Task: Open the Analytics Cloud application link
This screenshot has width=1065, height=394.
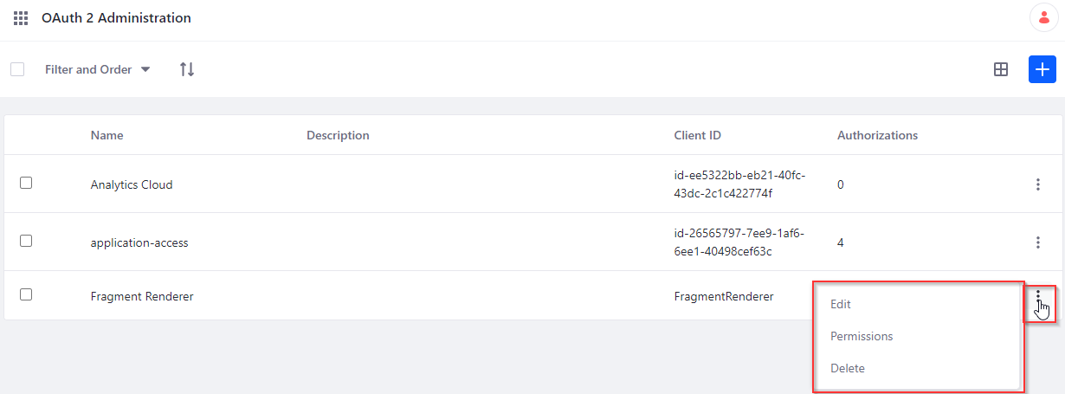Action: click(x=132, y=184)
